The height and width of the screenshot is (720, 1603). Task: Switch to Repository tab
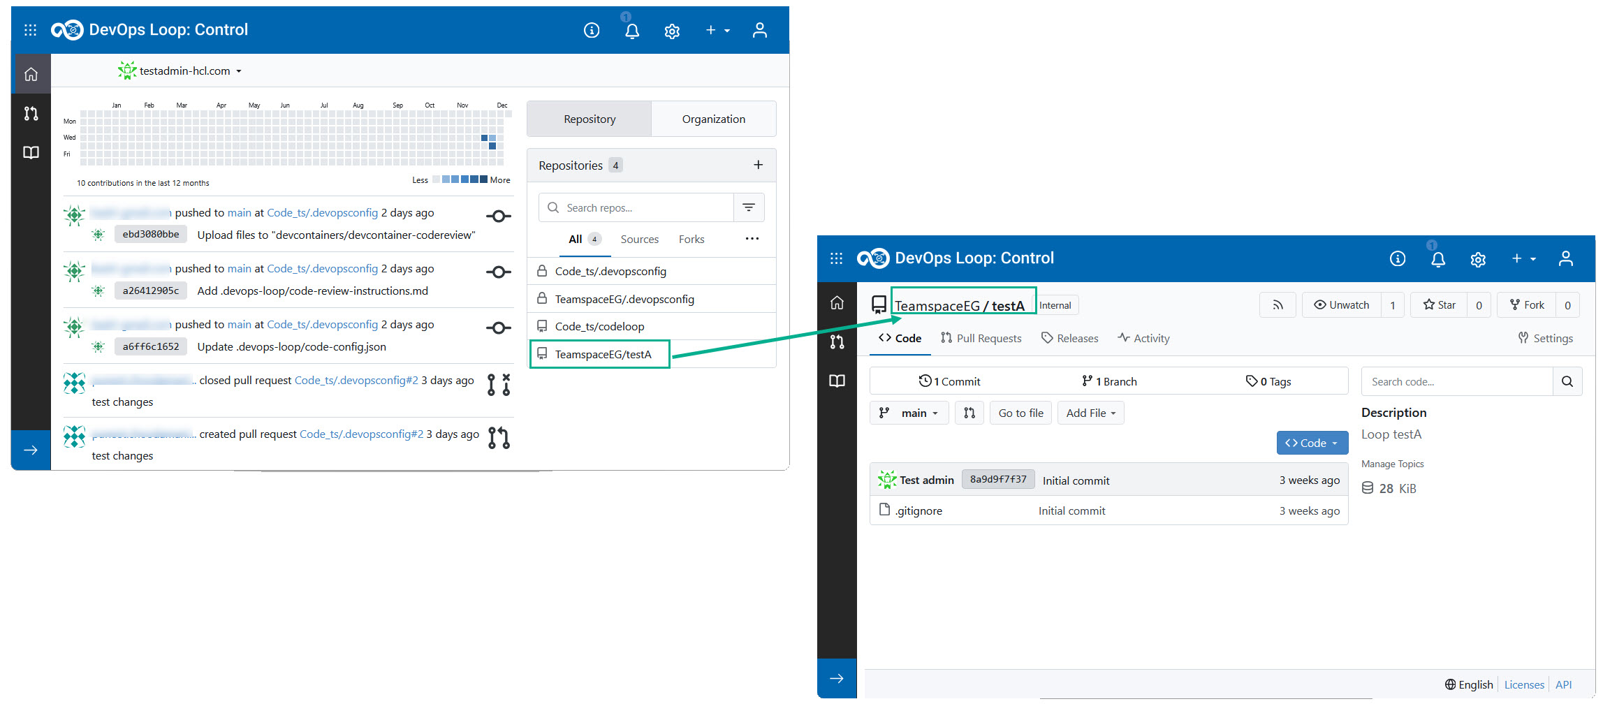590,119
